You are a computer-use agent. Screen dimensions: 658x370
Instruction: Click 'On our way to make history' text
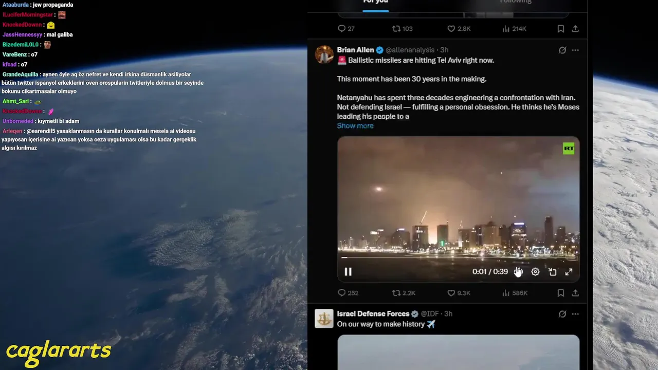click(381, 324)
